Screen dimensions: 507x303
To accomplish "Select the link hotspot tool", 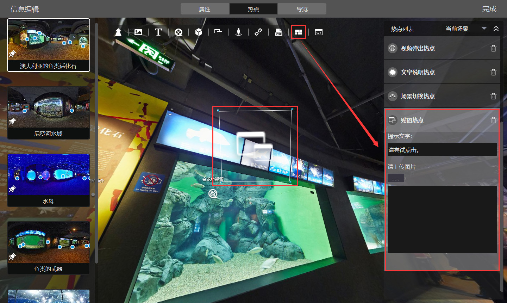I will point(258,32).
